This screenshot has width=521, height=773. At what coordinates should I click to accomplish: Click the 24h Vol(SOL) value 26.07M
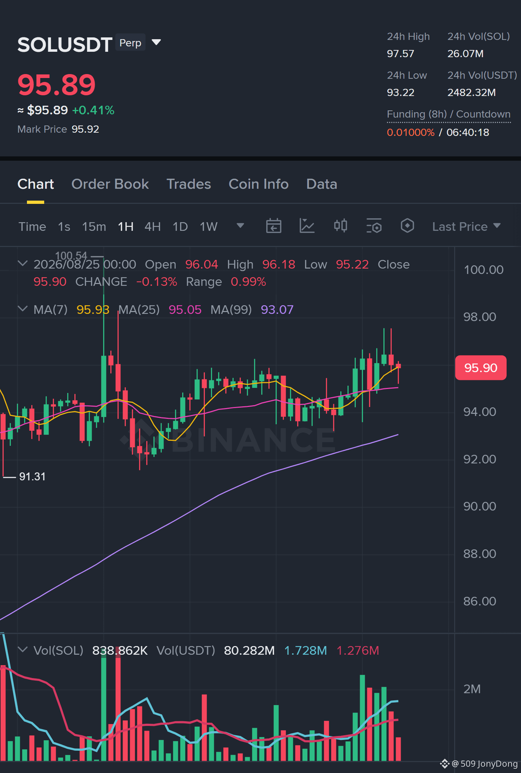[465, 54]
